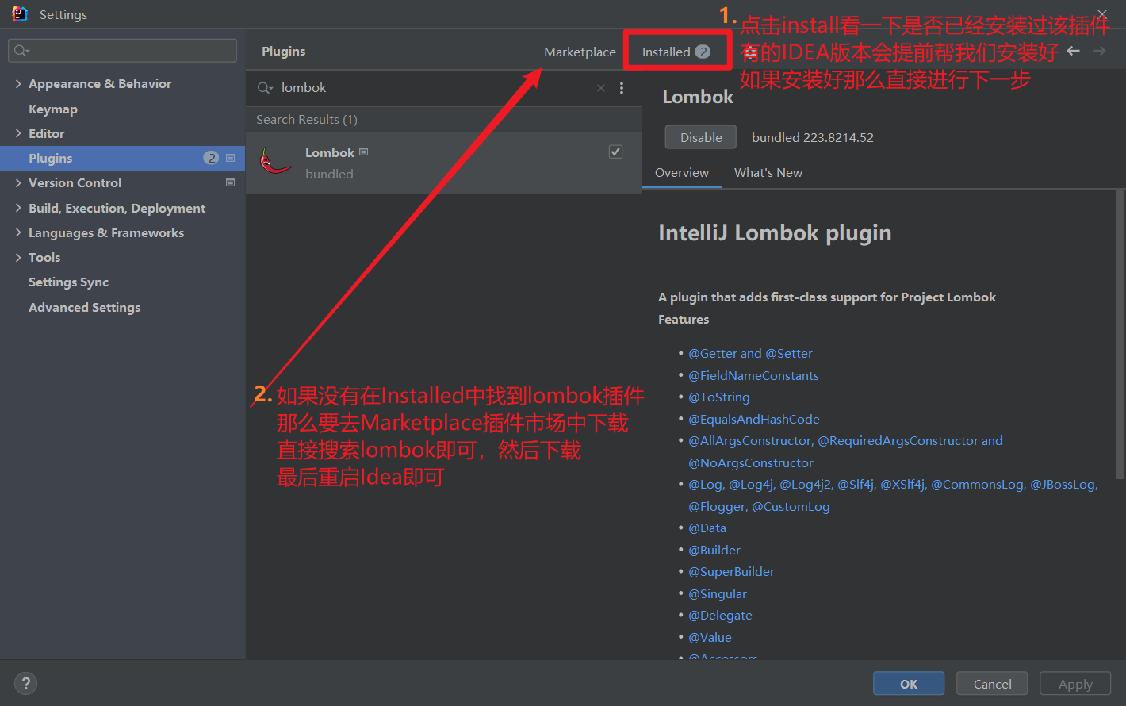
Task: Expand the Languages & Frameworks section
Action: pyautogui.click(x=18, y=232)
